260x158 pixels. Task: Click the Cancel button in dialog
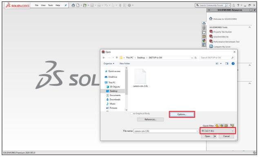click(226, 136)
